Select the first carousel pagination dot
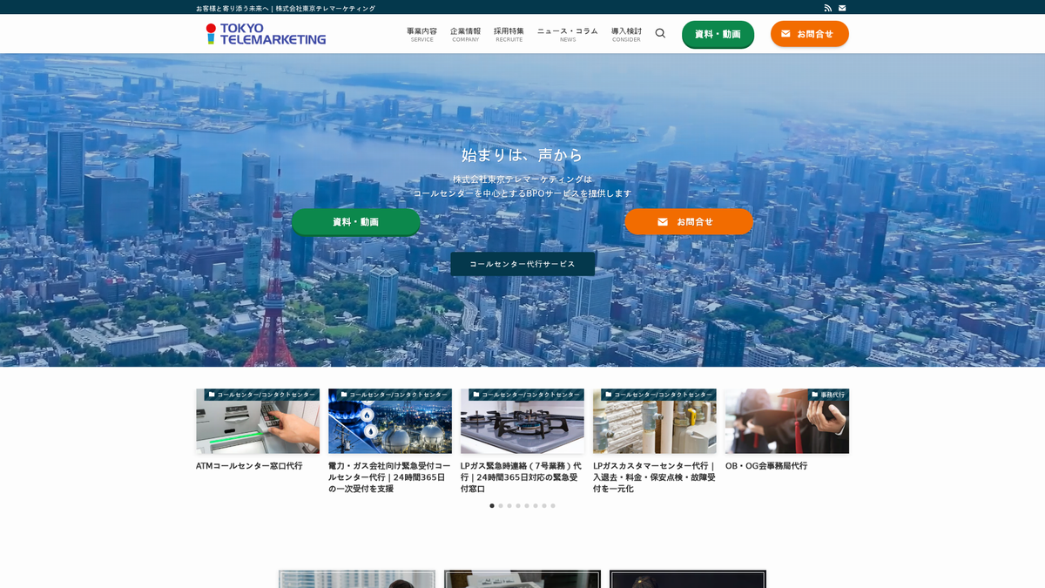This screenshot has width=1045, height=588. tap(492, 505)
